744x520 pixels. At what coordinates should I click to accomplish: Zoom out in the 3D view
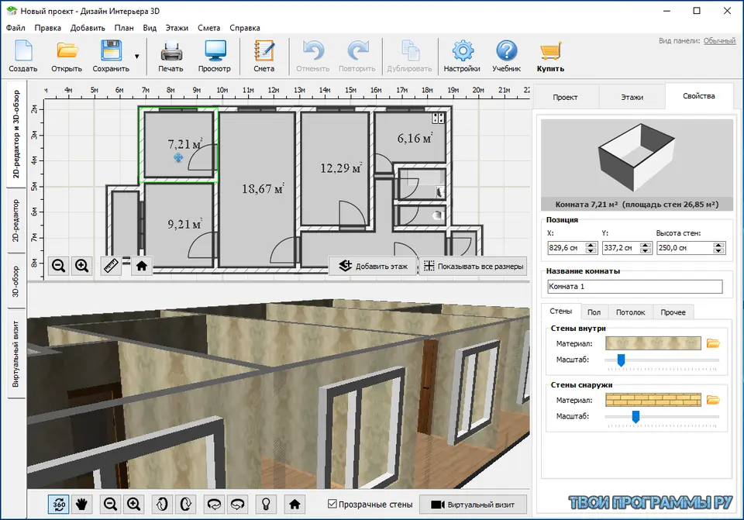[110, 504]
